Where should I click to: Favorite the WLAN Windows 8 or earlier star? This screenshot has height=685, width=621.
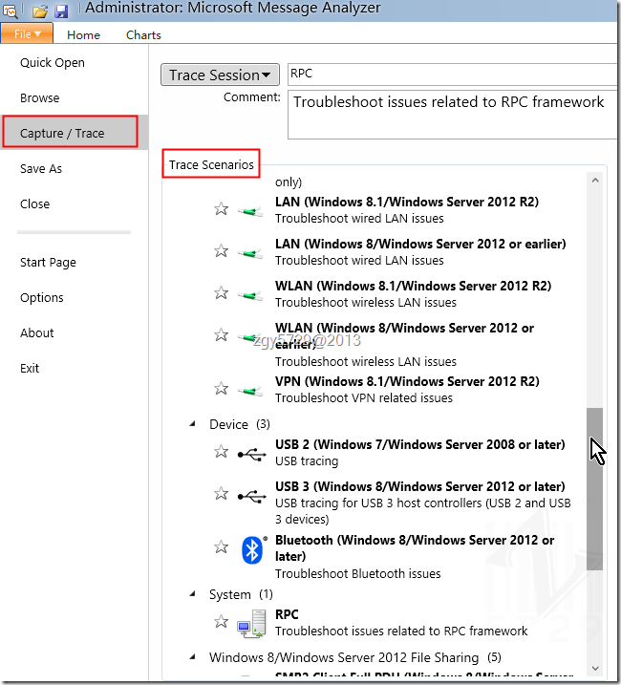pyautogui.click(x=221, y=334)
